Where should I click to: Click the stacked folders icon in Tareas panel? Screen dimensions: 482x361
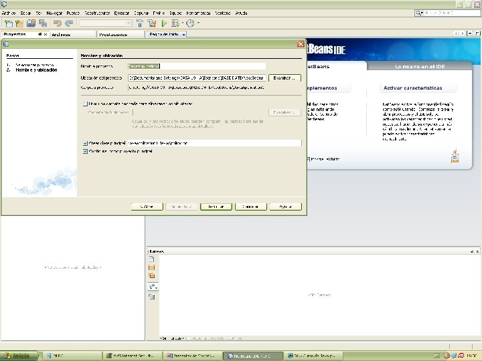[151, 275]
